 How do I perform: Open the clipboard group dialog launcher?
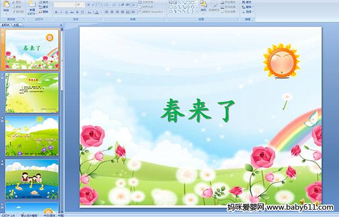[23, 19]
